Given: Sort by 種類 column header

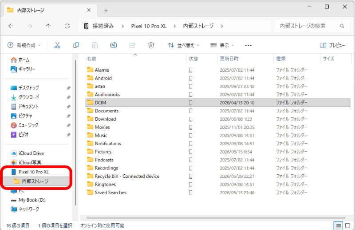Looking at the screenshot, I should 297,59.
